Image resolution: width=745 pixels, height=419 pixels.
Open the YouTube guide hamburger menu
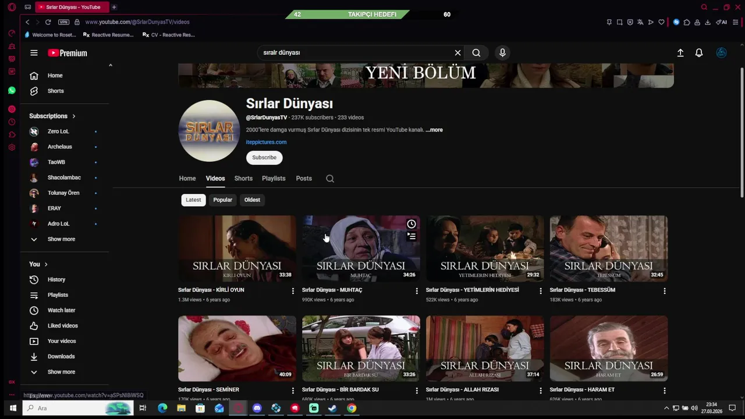coord(34,53)
